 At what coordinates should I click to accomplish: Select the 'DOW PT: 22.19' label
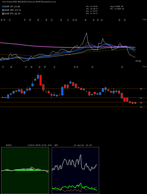coord(12,14)
